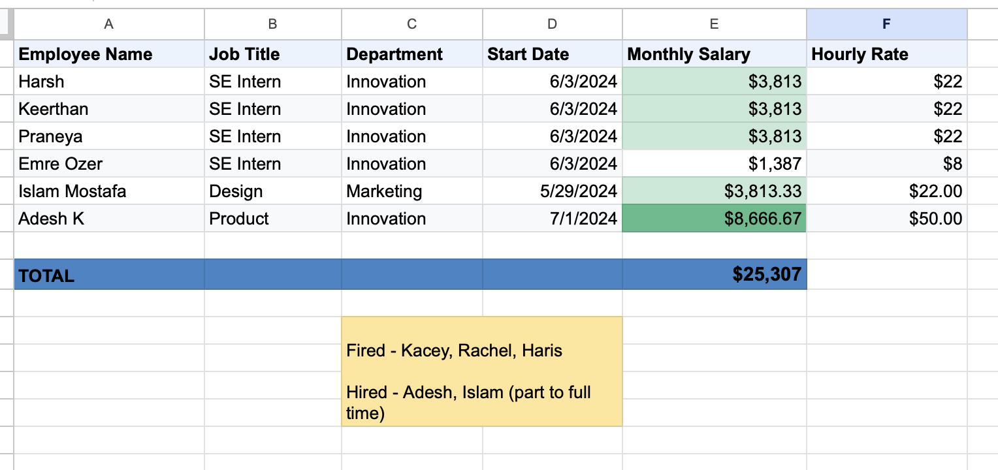Select column B header

pyautogui.click(x=272, y=24)
